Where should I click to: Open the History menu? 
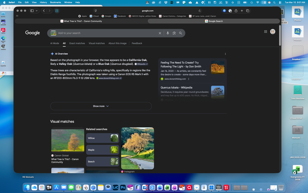click(x=44, y=2)
